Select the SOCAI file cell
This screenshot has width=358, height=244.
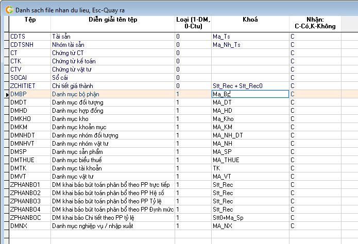(30, 78)
